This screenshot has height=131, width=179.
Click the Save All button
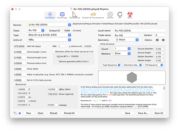159,113
